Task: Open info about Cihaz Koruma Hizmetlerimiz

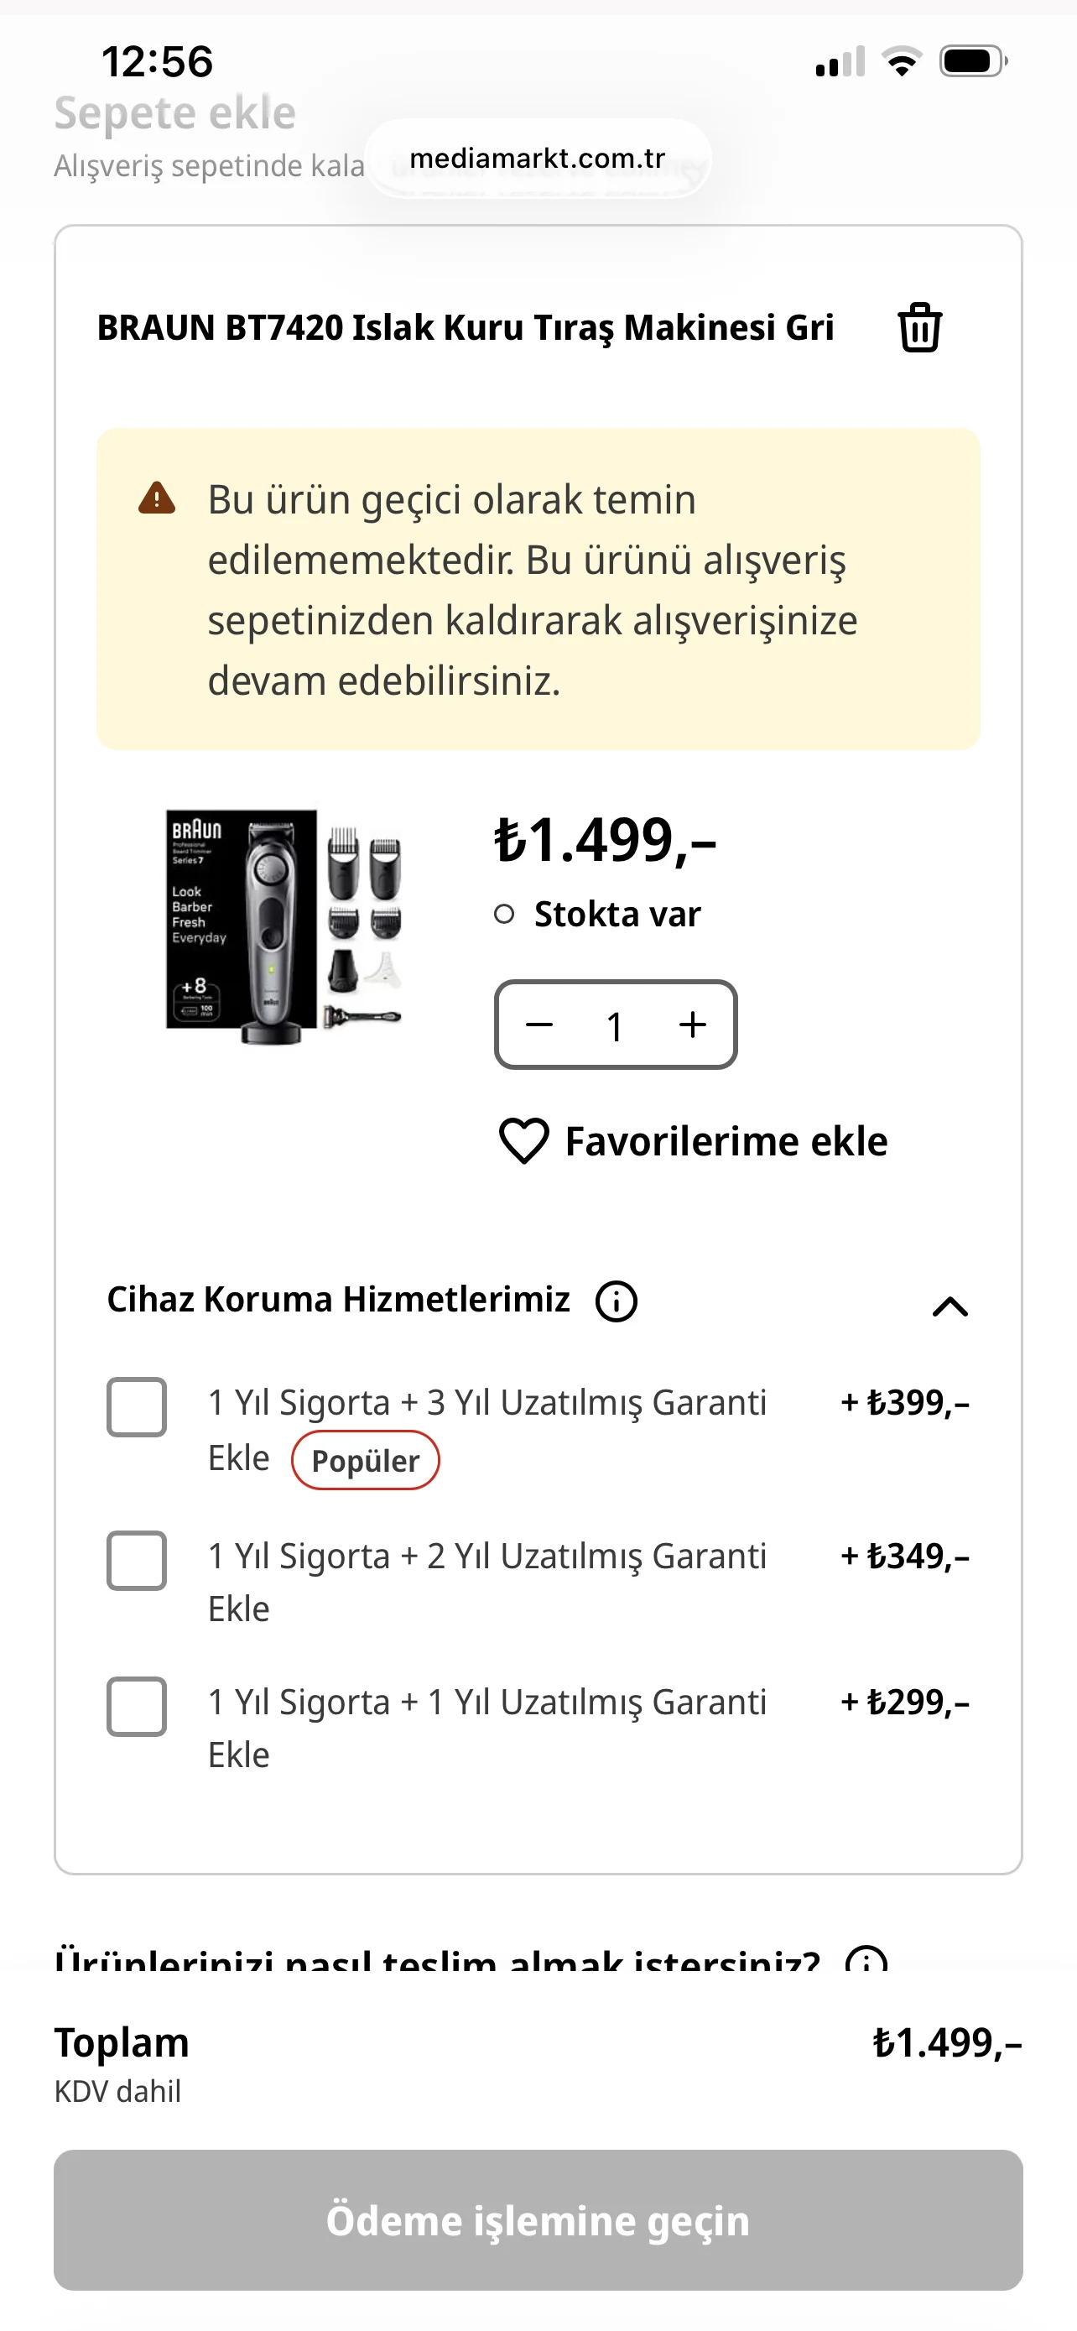Action: [x=616, y=1301]
